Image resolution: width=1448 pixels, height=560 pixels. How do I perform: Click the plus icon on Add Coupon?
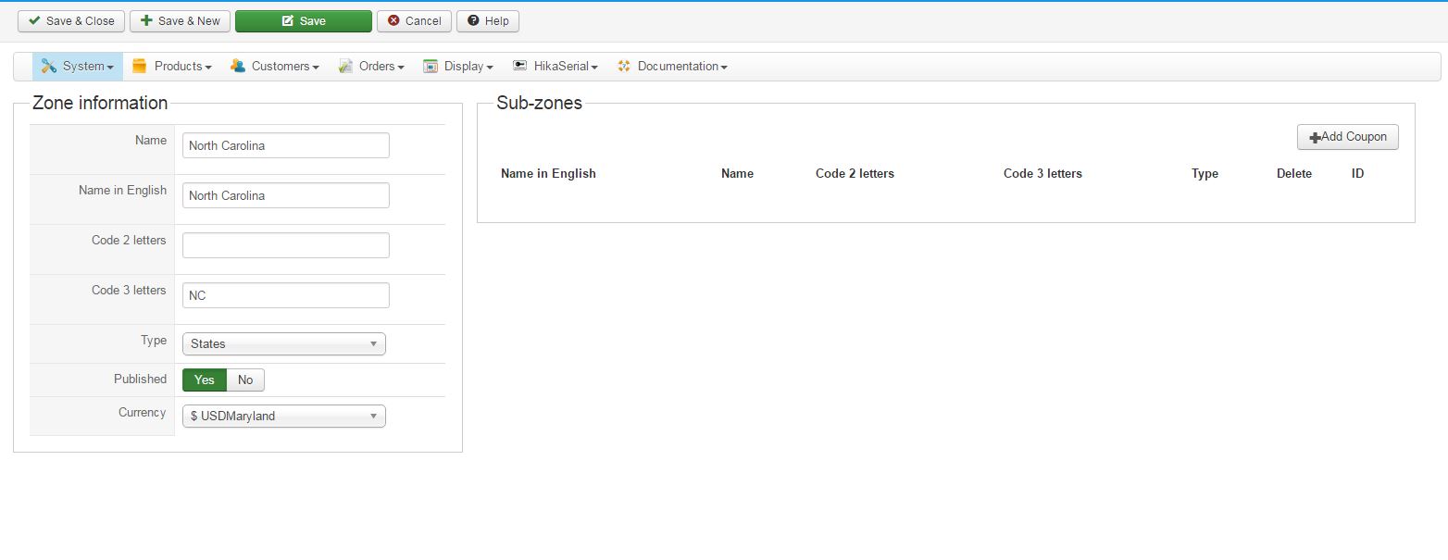tap(1315, 138)
